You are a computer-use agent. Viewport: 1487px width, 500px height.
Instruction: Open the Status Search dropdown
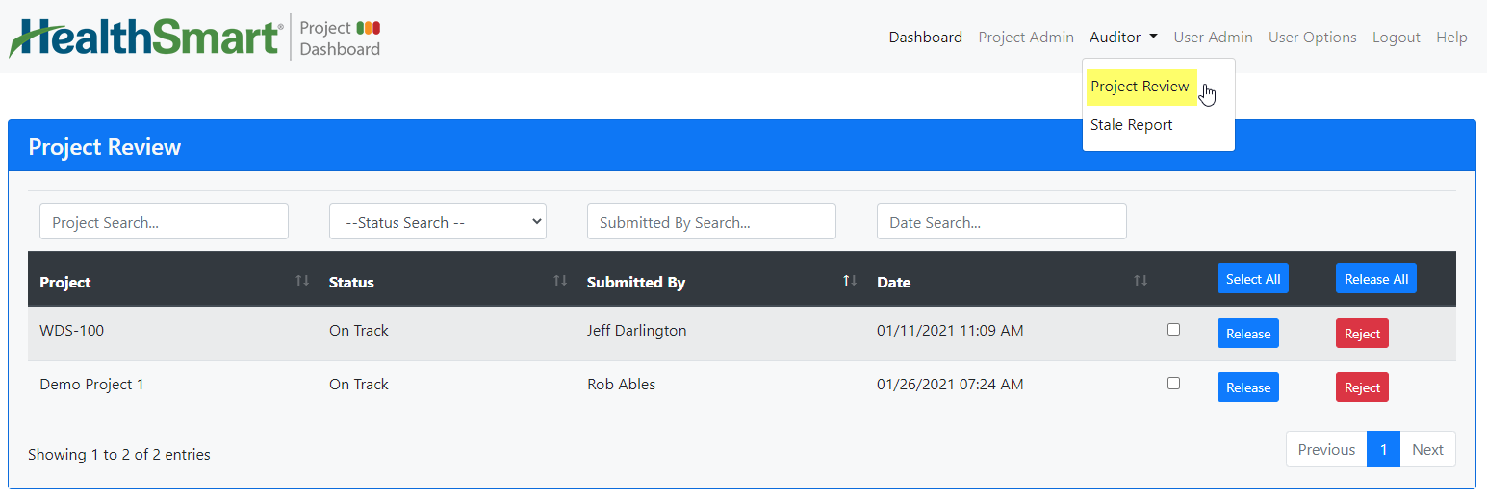pos(438,221)
